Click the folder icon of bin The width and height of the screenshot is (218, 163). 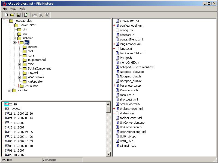tap(19, 29)
